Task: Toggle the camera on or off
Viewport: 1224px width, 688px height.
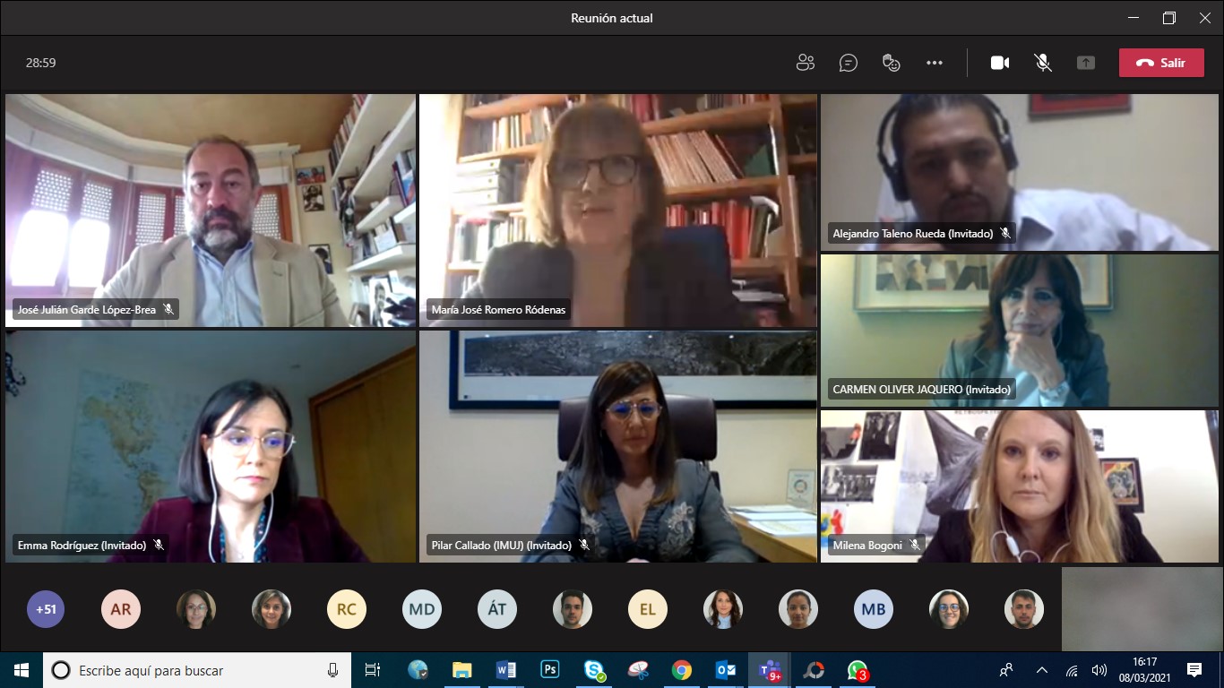Action: 1000,63
